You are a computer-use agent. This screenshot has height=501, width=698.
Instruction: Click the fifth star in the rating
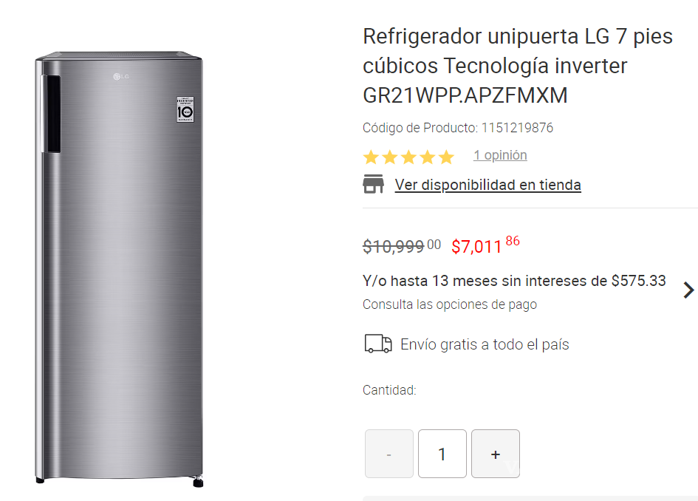click(x=446, y=156)
